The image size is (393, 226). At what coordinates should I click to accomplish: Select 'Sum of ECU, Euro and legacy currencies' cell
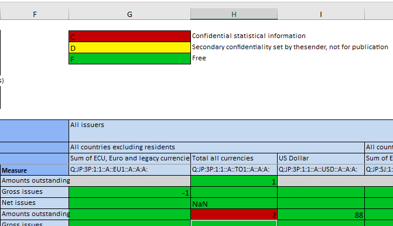click(129, 158)
